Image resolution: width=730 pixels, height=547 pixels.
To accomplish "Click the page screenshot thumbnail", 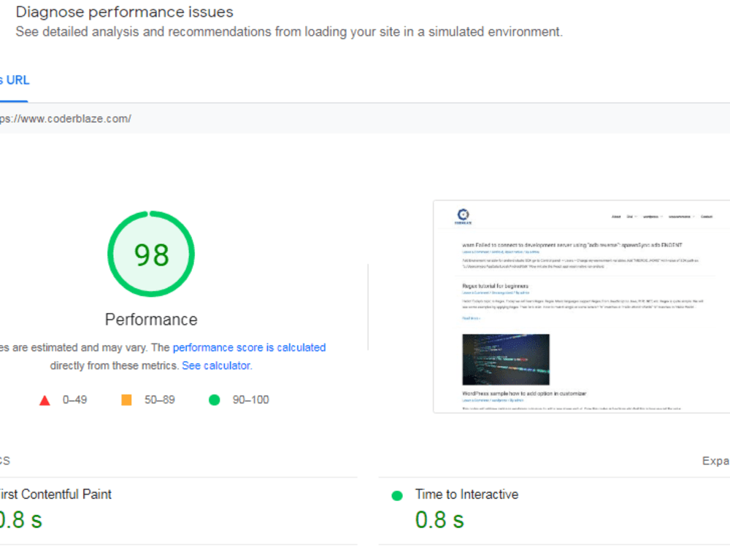I will click(582, 306).
